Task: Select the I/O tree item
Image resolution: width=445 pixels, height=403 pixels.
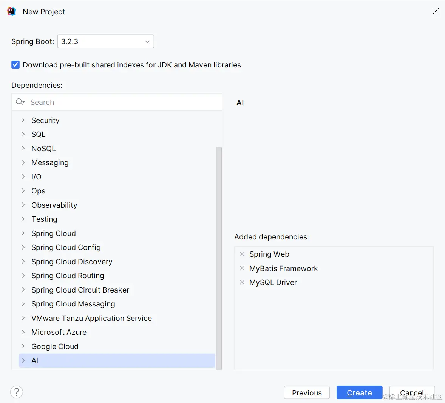Action: click(x=36, y=177)
